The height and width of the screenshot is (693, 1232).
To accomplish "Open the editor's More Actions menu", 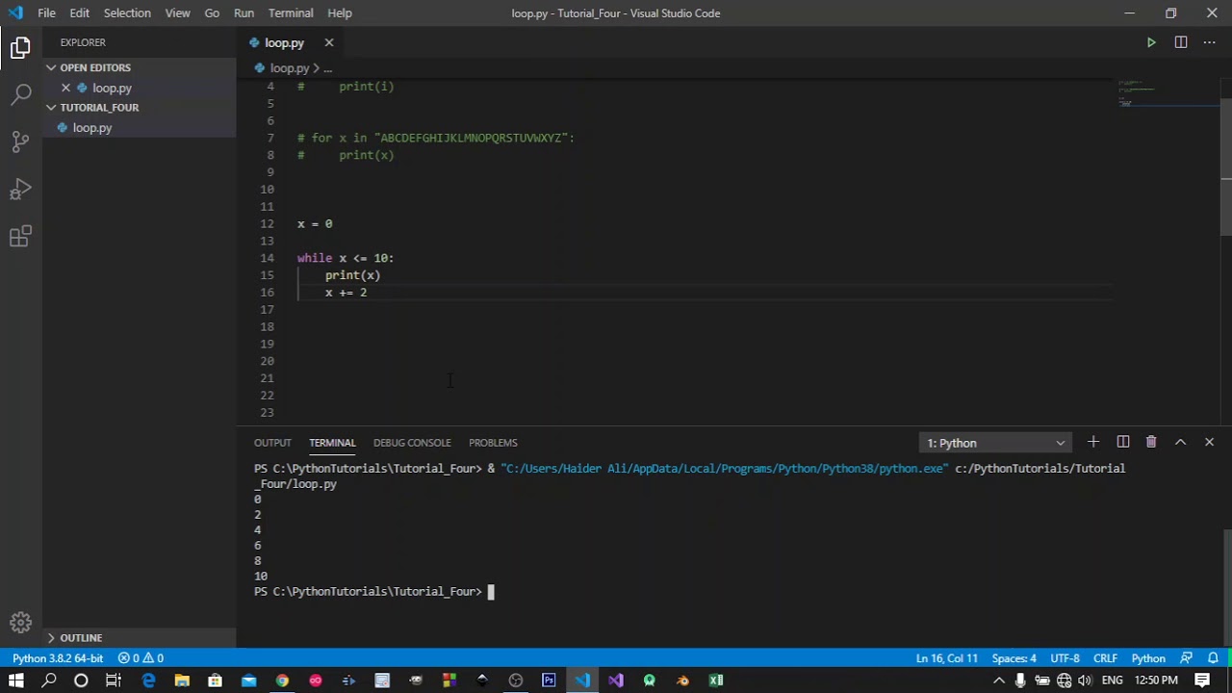I will 1209,42.
